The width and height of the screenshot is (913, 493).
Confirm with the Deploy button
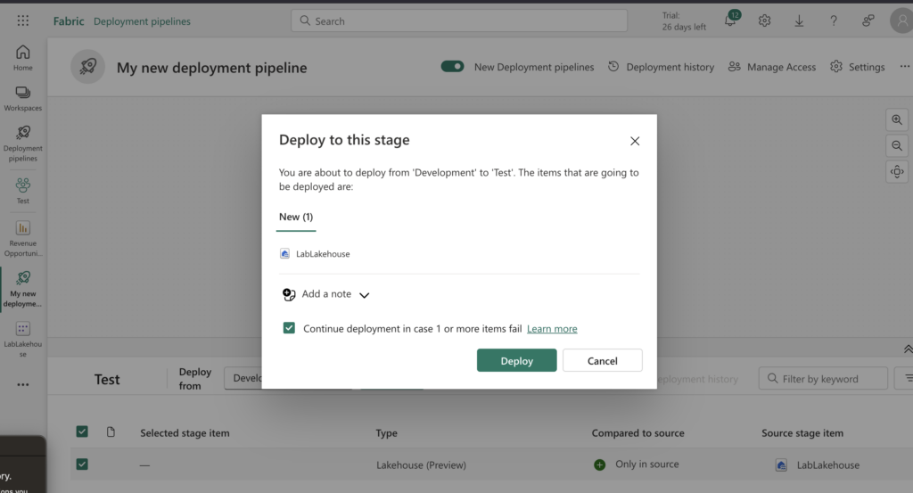[516, 360]
